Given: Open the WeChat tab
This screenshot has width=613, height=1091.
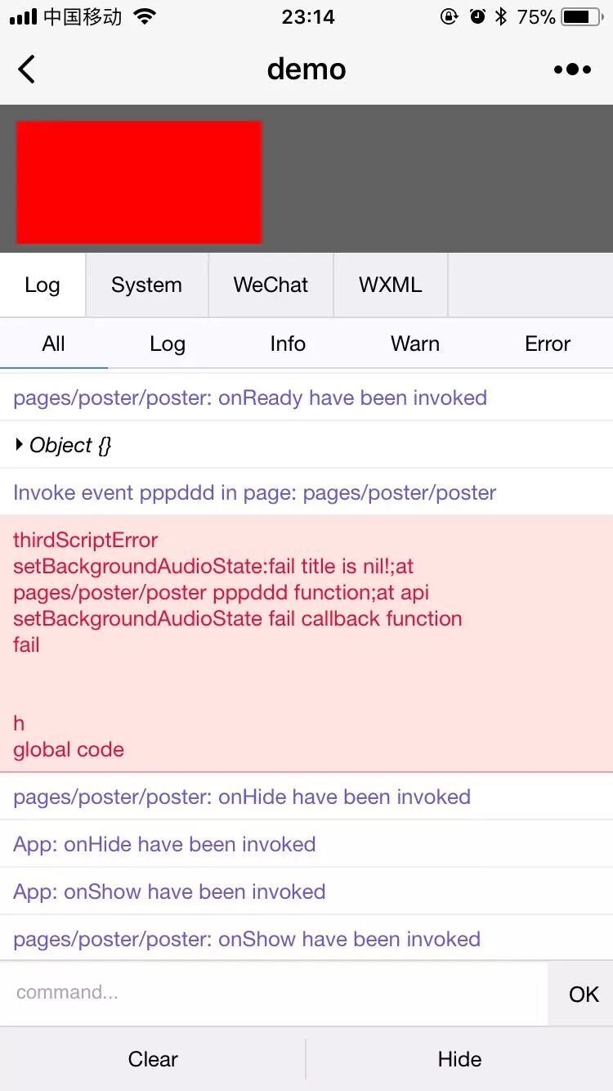Looking at the screenshot, I should pos(271,285).
